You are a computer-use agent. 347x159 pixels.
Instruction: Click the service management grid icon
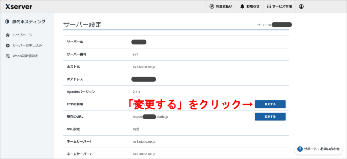pos(269,7)
